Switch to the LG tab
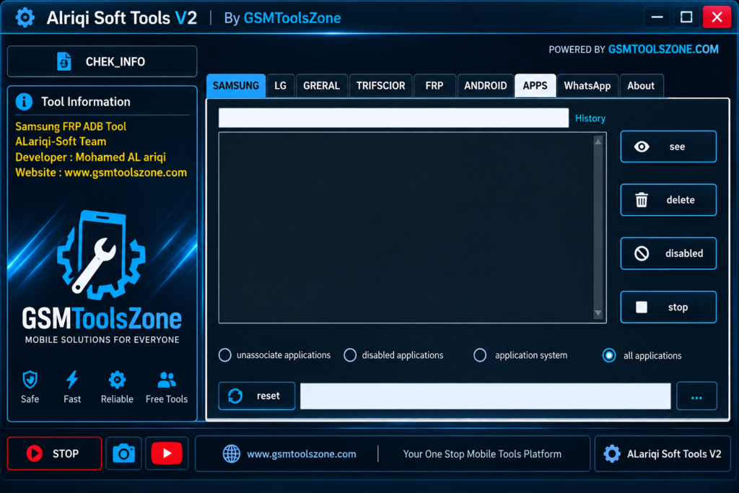 (281, 86)
